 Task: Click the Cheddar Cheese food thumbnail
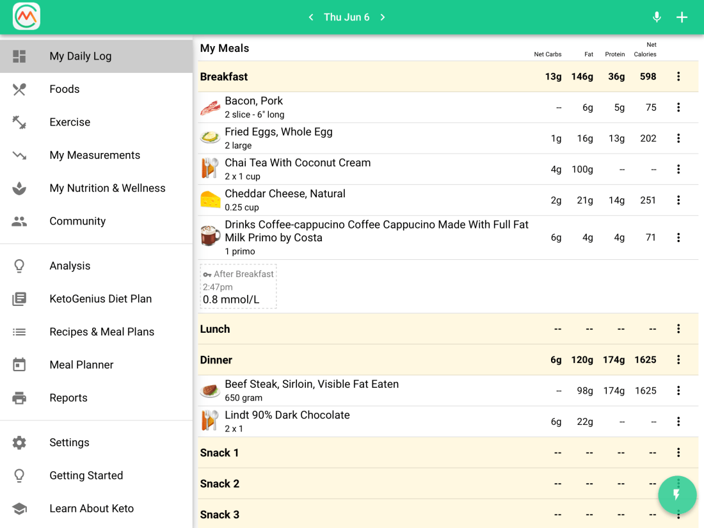[x=211, y=200]
